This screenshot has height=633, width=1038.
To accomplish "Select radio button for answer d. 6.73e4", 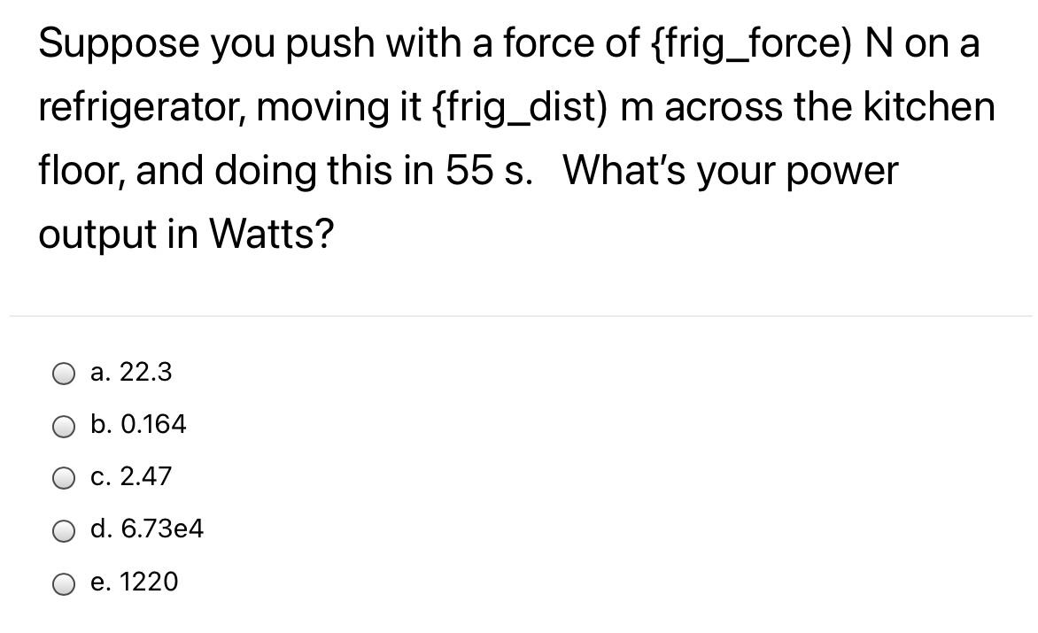I will pyautogui.click(x=63, y=531).
